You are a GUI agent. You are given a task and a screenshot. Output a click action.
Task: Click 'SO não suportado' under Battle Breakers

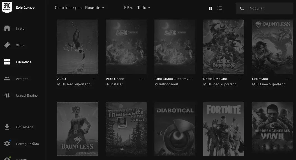[x=222, y=84]
